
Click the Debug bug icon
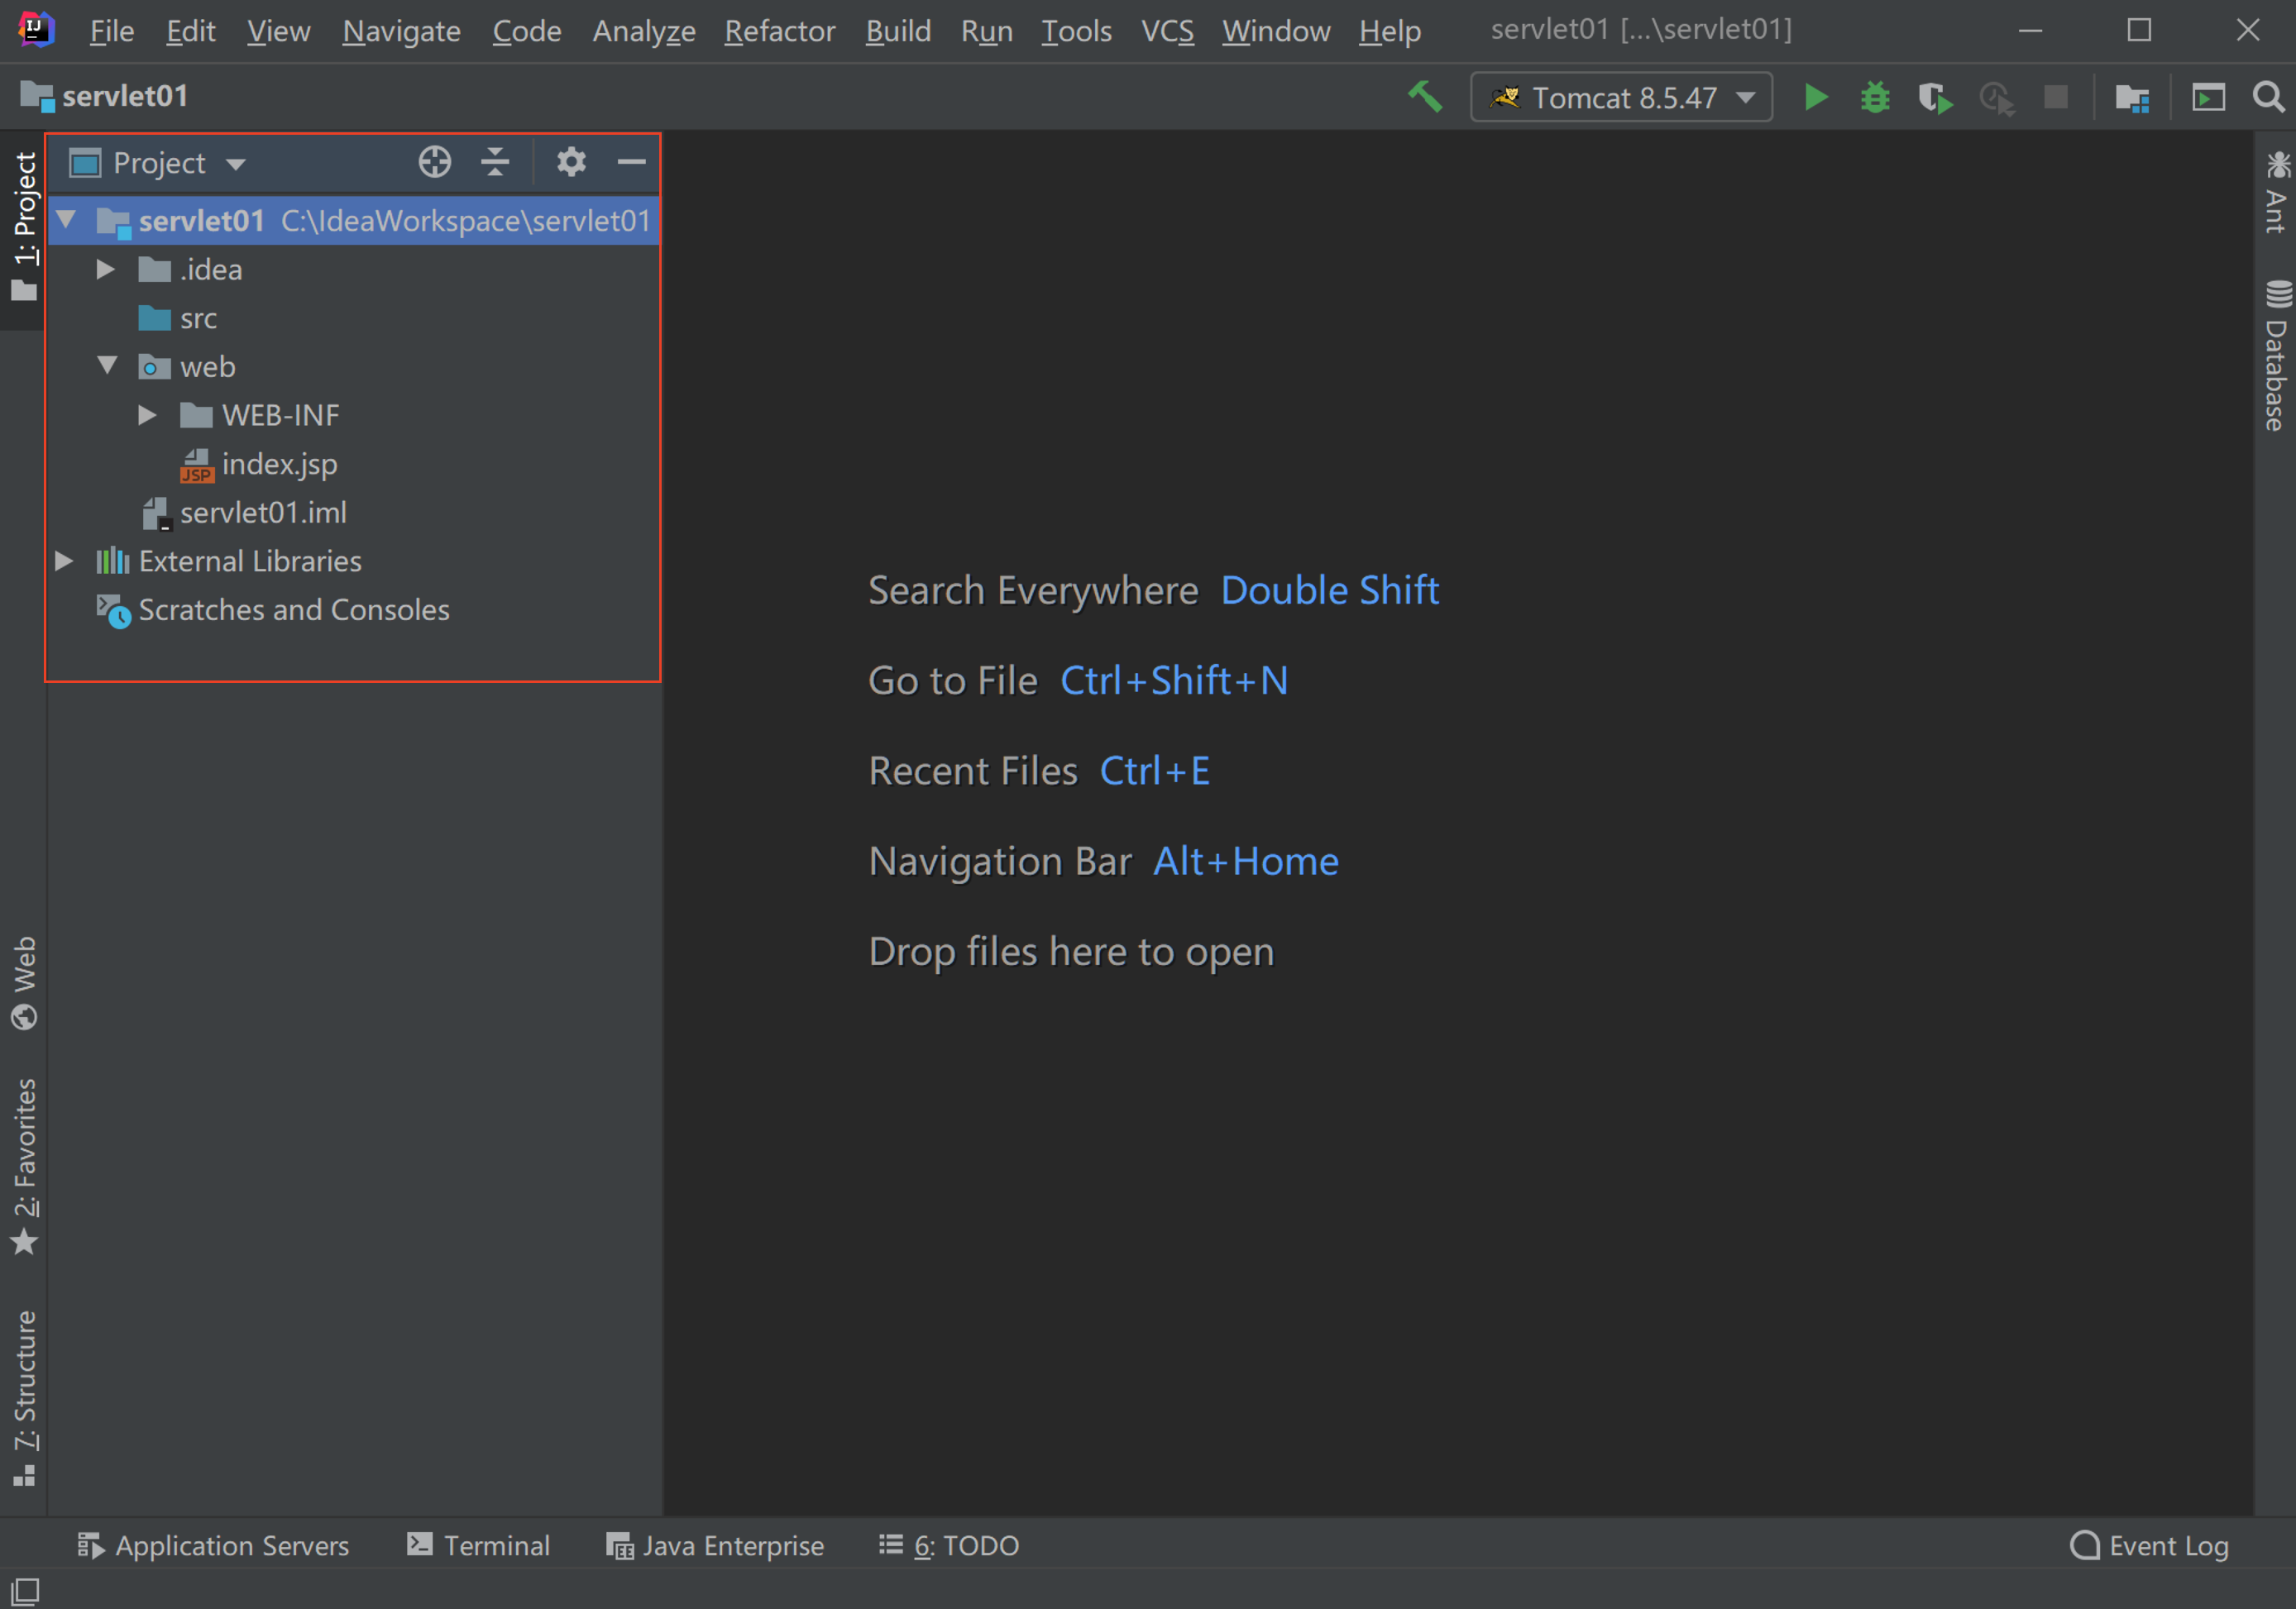point(1875,98)
